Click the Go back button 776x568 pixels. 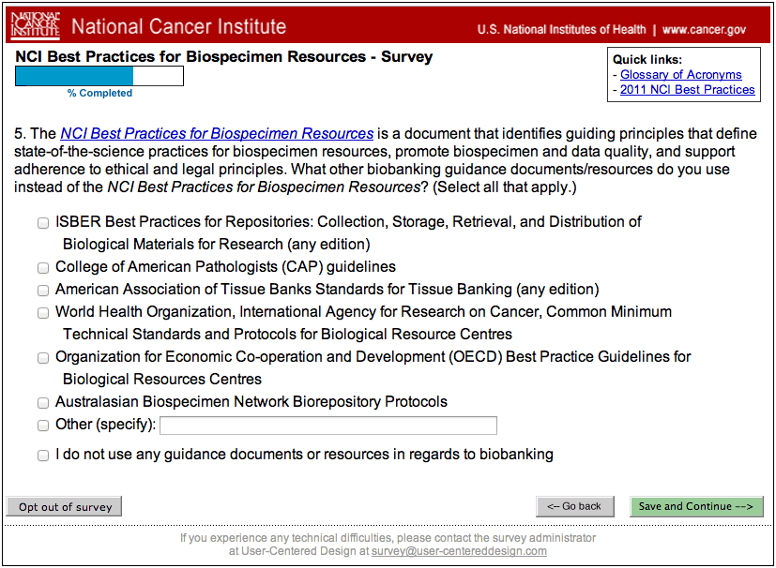(x=574, y=506)
